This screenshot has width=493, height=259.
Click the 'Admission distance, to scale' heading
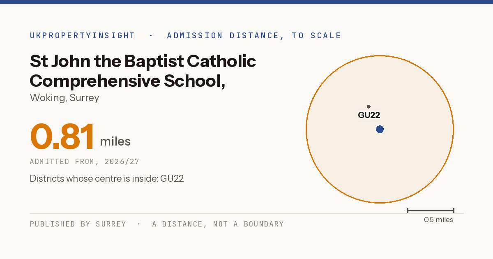coord(254,36)
